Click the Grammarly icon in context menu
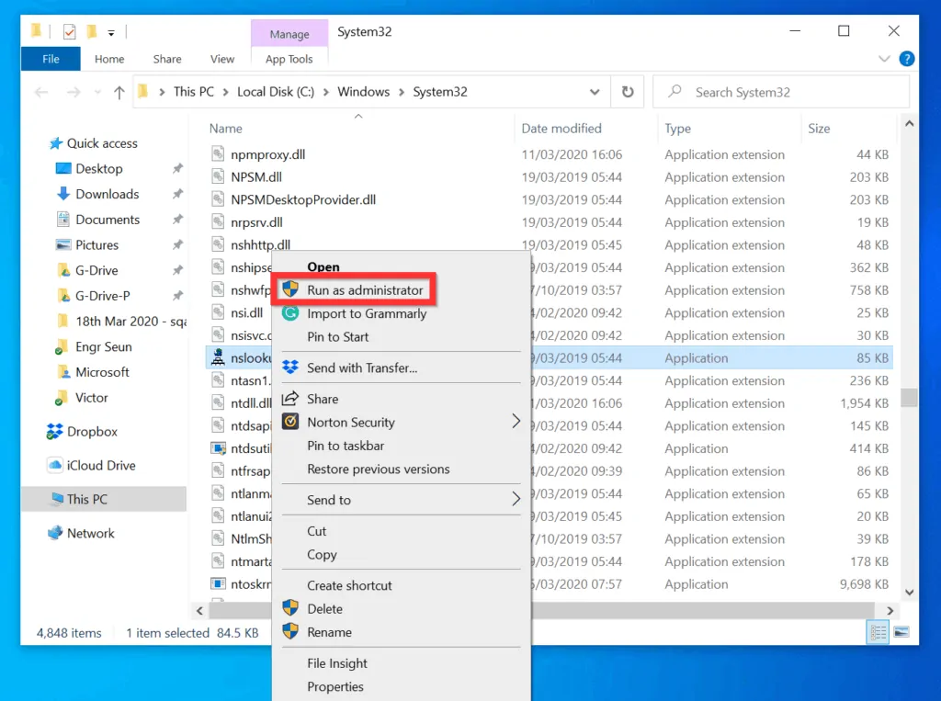941x701 pixels. tap(290, 313)
